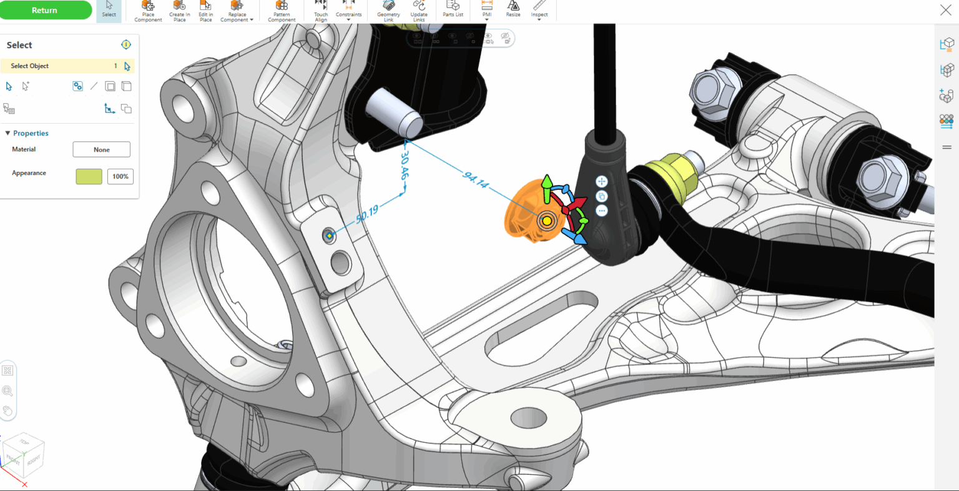Collapse the Properties section

(7, 133)
